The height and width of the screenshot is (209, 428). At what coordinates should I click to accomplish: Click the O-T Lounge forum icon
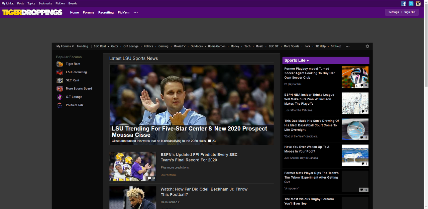[60, 97]
